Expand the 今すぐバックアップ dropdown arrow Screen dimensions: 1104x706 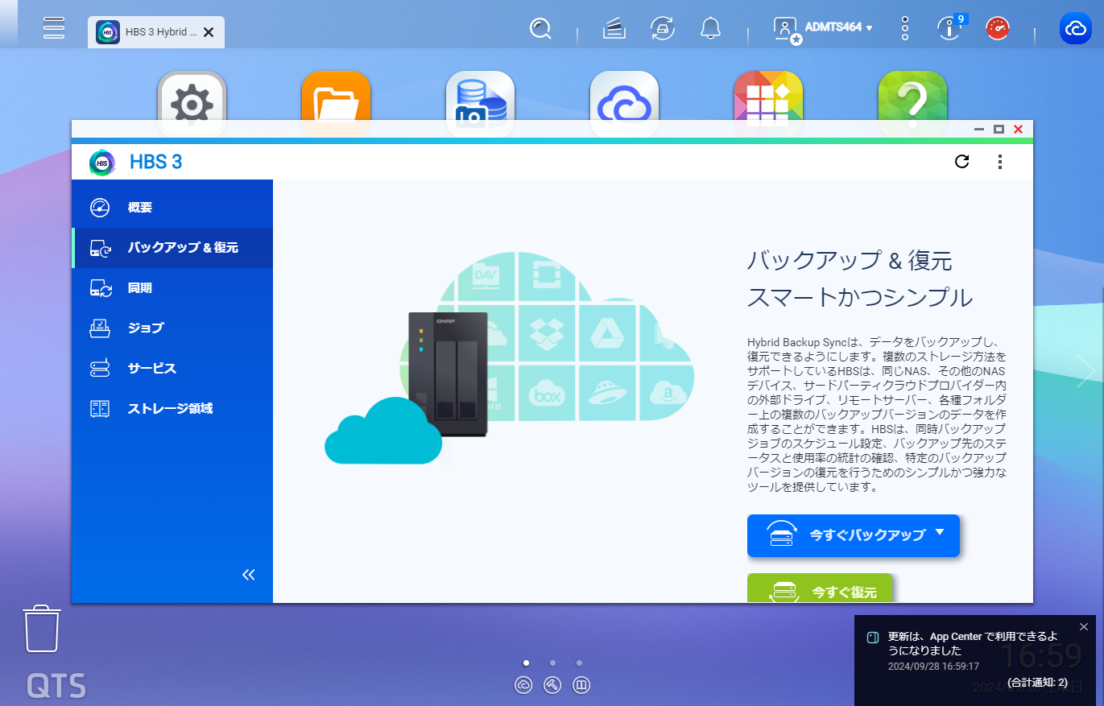pyautogui.click(x=940, y=534)
